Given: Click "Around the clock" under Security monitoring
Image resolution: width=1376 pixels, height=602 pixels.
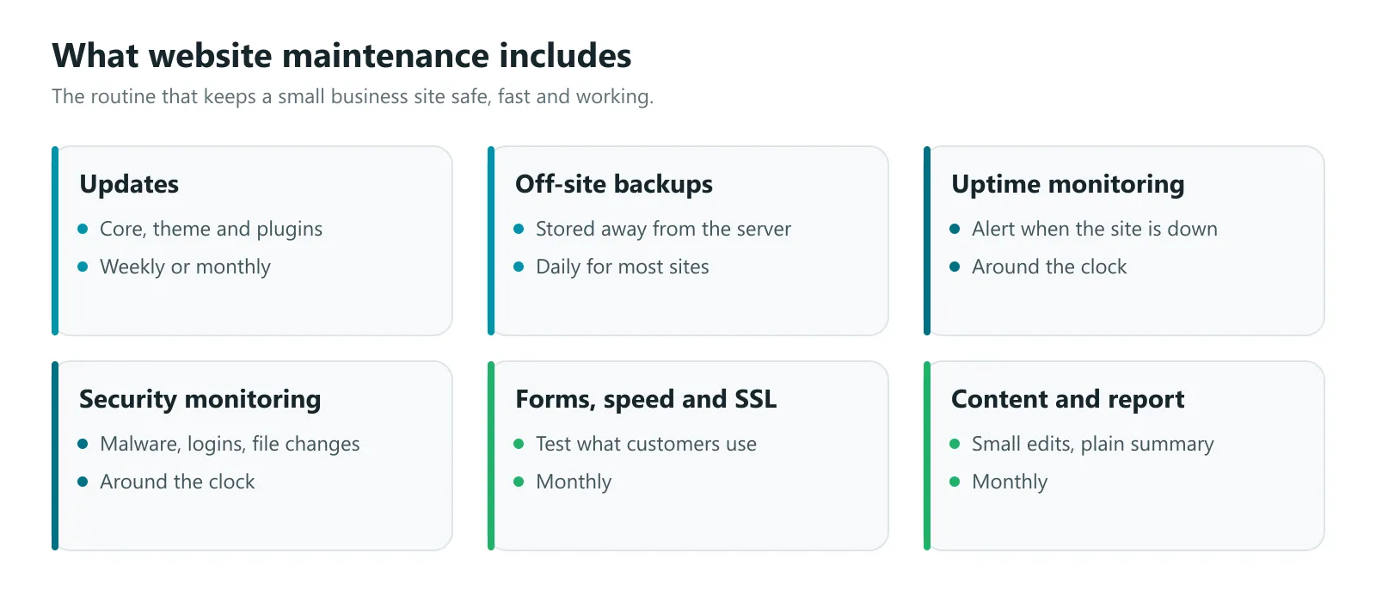Looking at the screenshot, I should click(x=177, y=482).
